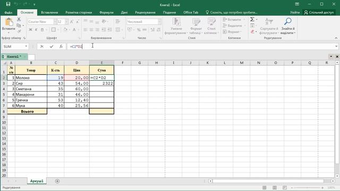Switch to the Подання ribbon tab
Viewport: 340px width, 191px height.
click(169, 12)
